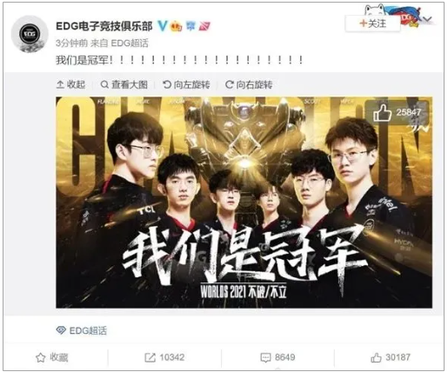This screenshot has width=448, height=372.
Task: Open the EDG超话 topic tag below image
Action: (82, 330)
